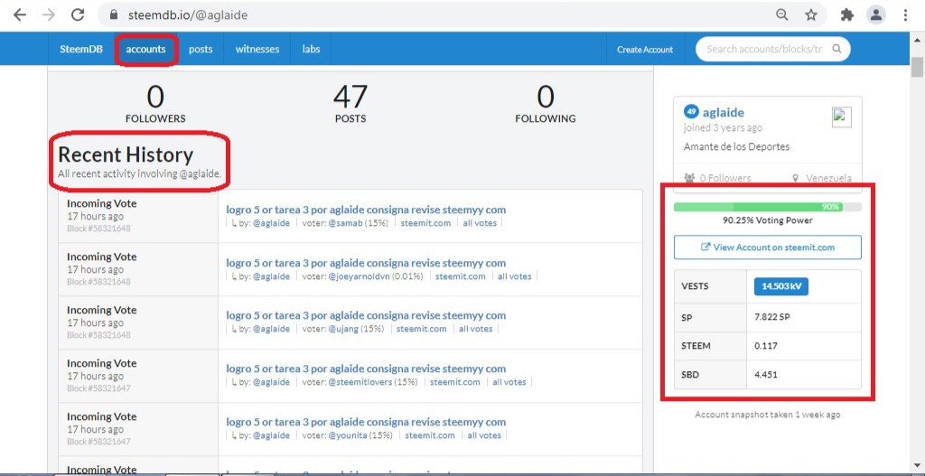Click the 14.503 kV vests badge

pyautogui.click(x=781, y=286)
